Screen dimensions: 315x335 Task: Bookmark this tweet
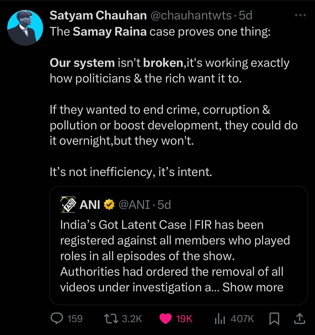click(274, 319)
